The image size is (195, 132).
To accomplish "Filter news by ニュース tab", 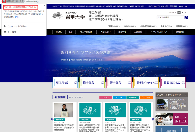I will [x=106, y=97].
